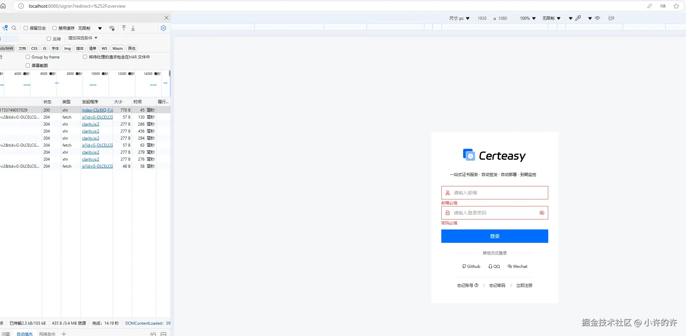Select the 其他 filter tab

[132, 48]
